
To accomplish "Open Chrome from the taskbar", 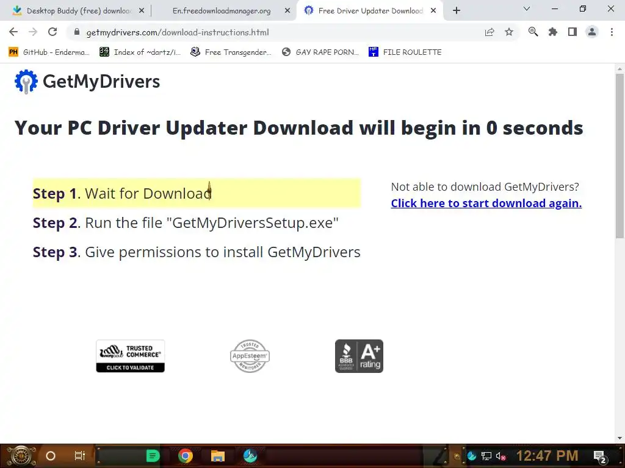I will tap(186, 456).
